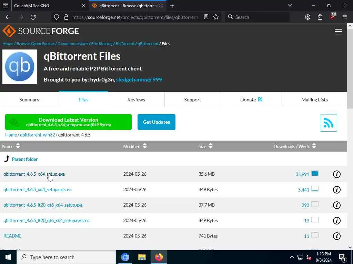Open the SourceForge hamburger menu

(339, 31)
